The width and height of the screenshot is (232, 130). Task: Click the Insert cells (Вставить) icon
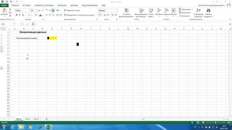click(159, 10)
